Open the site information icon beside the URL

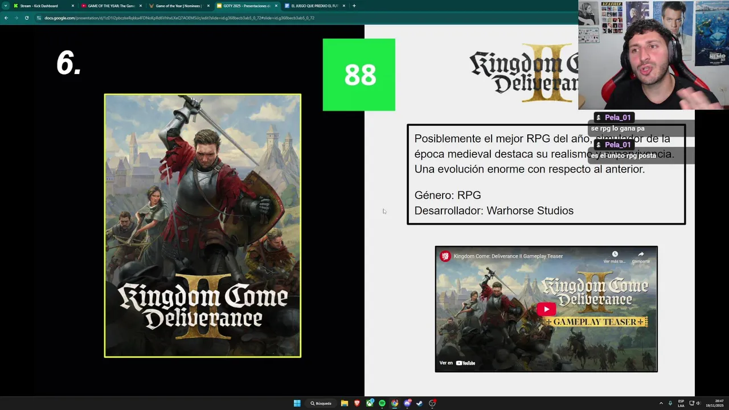click(39, 18)
